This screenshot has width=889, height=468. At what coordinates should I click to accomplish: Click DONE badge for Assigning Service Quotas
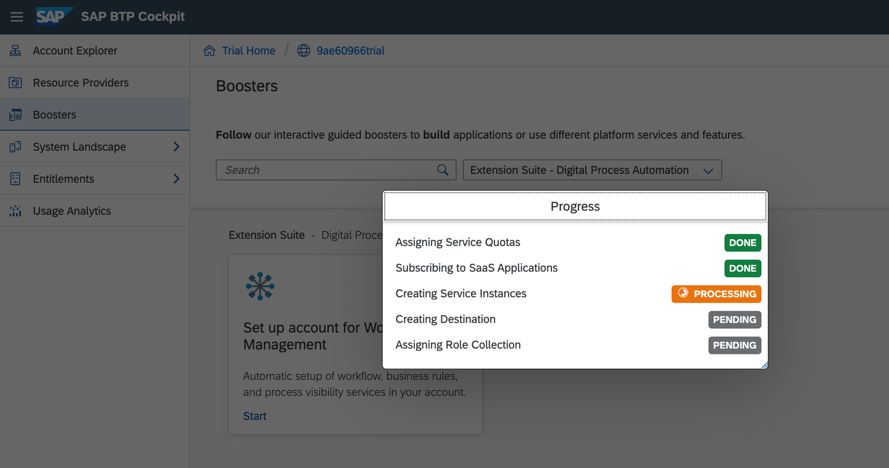743,243
